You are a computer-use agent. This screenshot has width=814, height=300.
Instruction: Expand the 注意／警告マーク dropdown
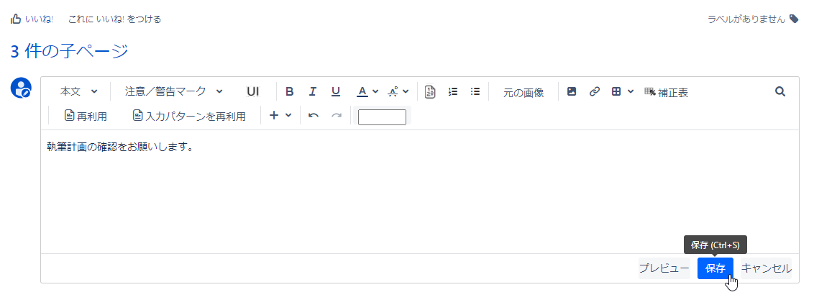tap(174, 92)
